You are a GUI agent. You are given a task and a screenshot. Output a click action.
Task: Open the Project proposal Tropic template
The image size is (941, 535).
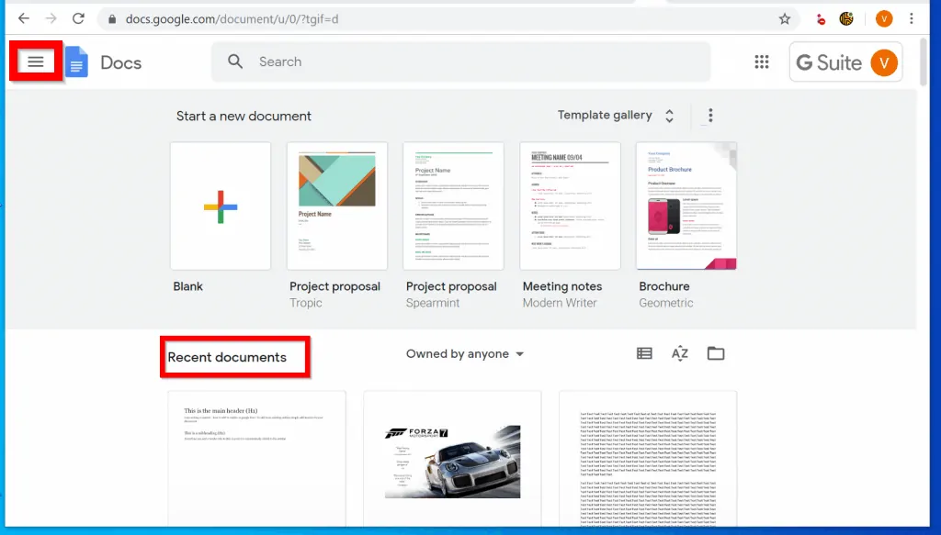(x=336, y=205)
